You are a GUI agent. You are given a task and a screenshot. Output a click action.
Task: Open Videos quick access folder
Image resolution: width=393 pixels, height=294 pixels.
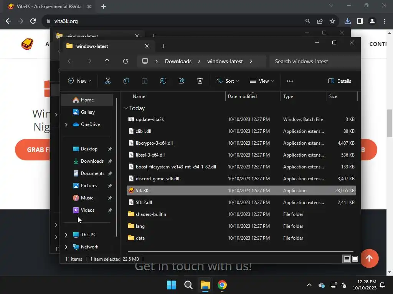coord(87,210)
